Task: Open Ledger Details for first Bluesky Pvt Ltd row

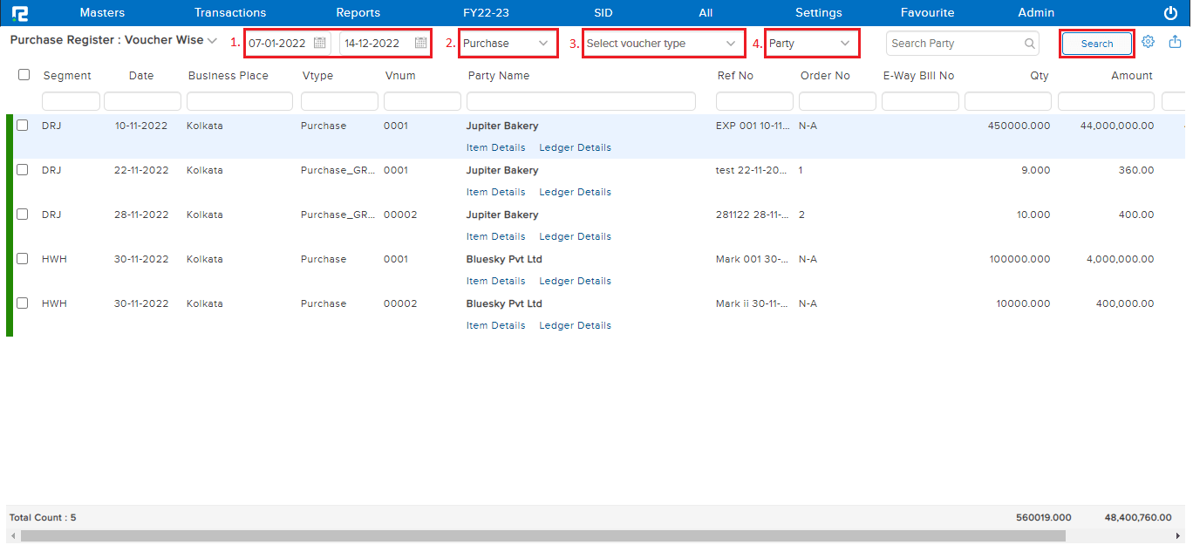Action: [575, 281]
